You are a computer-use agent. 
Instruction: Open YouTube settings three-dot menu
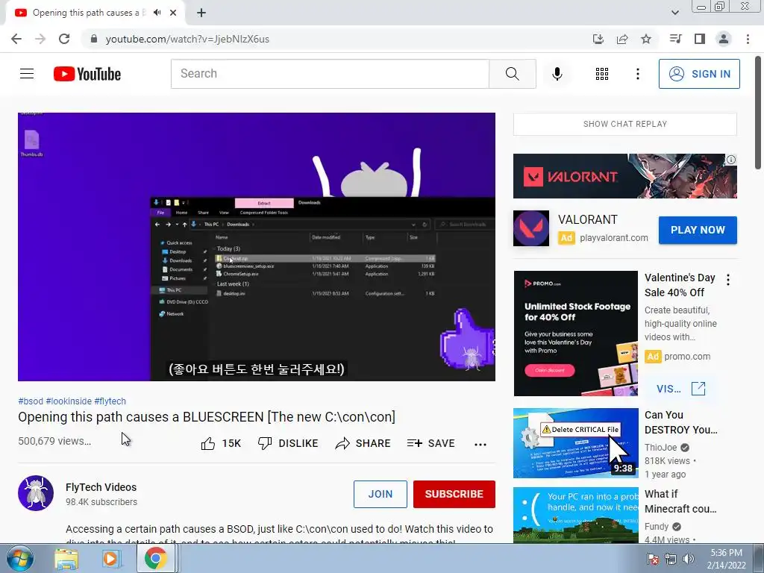638,74
